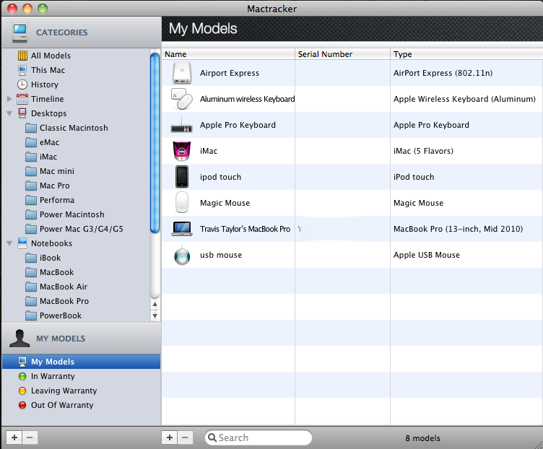Click the Mac mini folder icon

31,171
